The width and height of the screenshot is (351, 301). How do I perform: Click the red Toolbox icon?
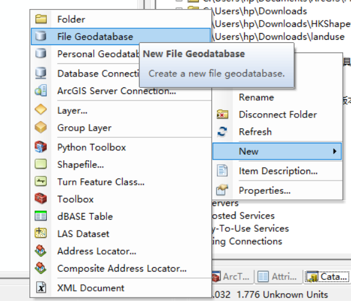pos(41,199)
